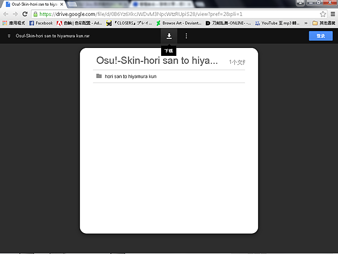Download the rar file via download icon
This screenshot has height=254, width=338.
tap(169, 36)
